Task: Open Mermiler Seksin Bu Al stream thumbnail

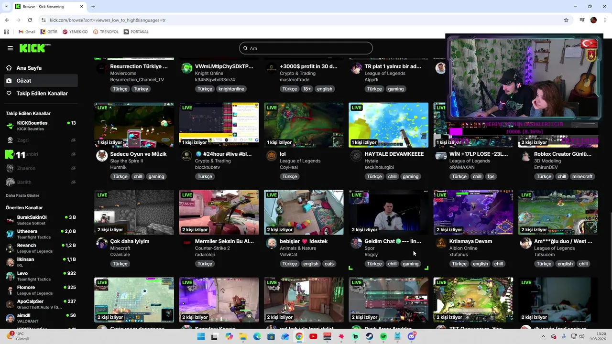Action: [x=219, y=212]
